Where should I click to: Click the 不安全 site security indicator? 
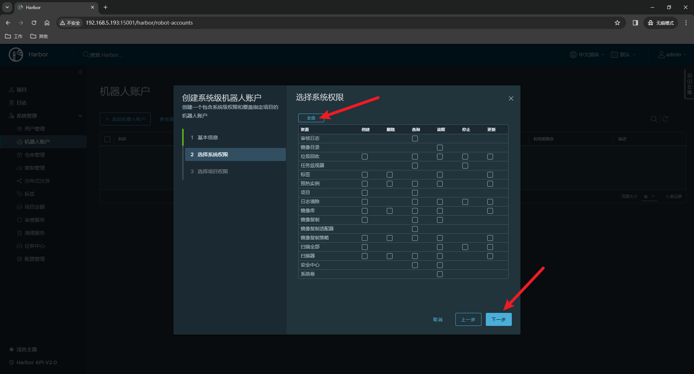coord(70,23)
